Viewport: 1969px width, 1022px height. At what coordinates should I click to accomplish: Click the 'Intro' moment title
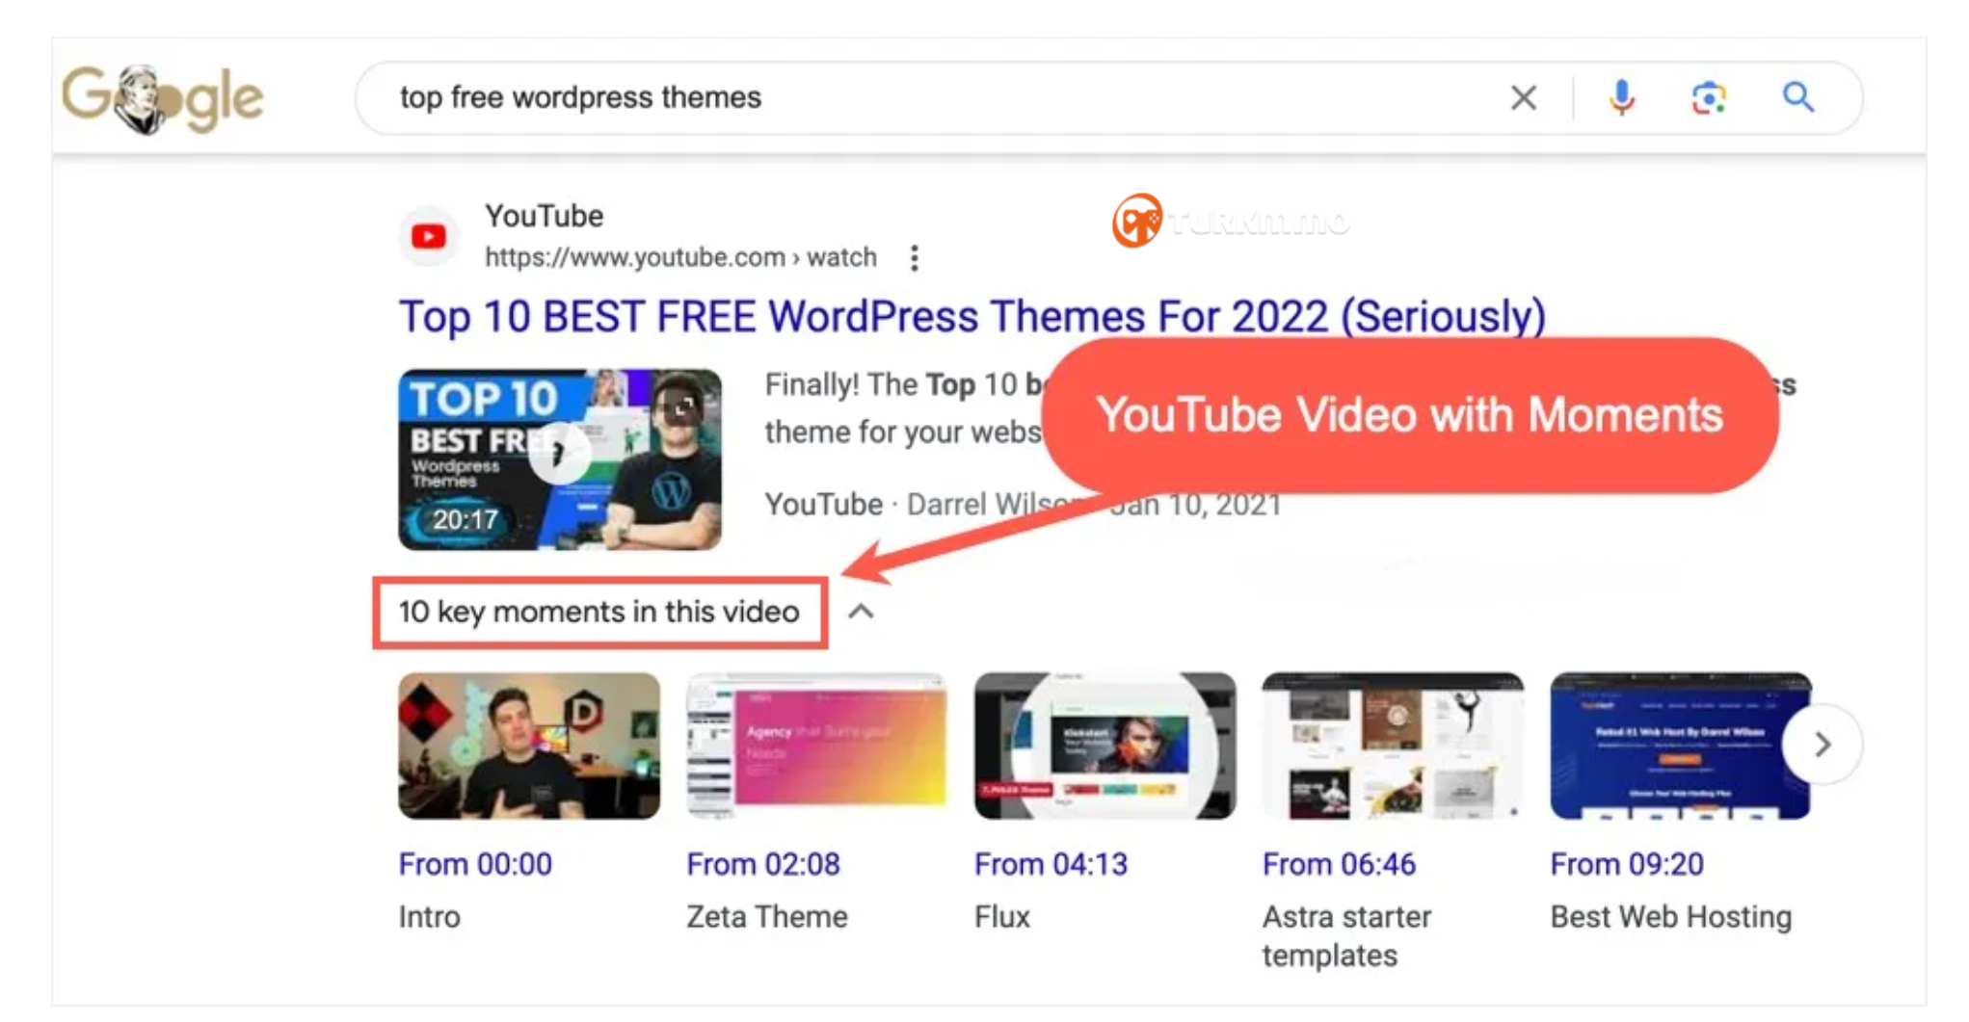click(430, 916)
